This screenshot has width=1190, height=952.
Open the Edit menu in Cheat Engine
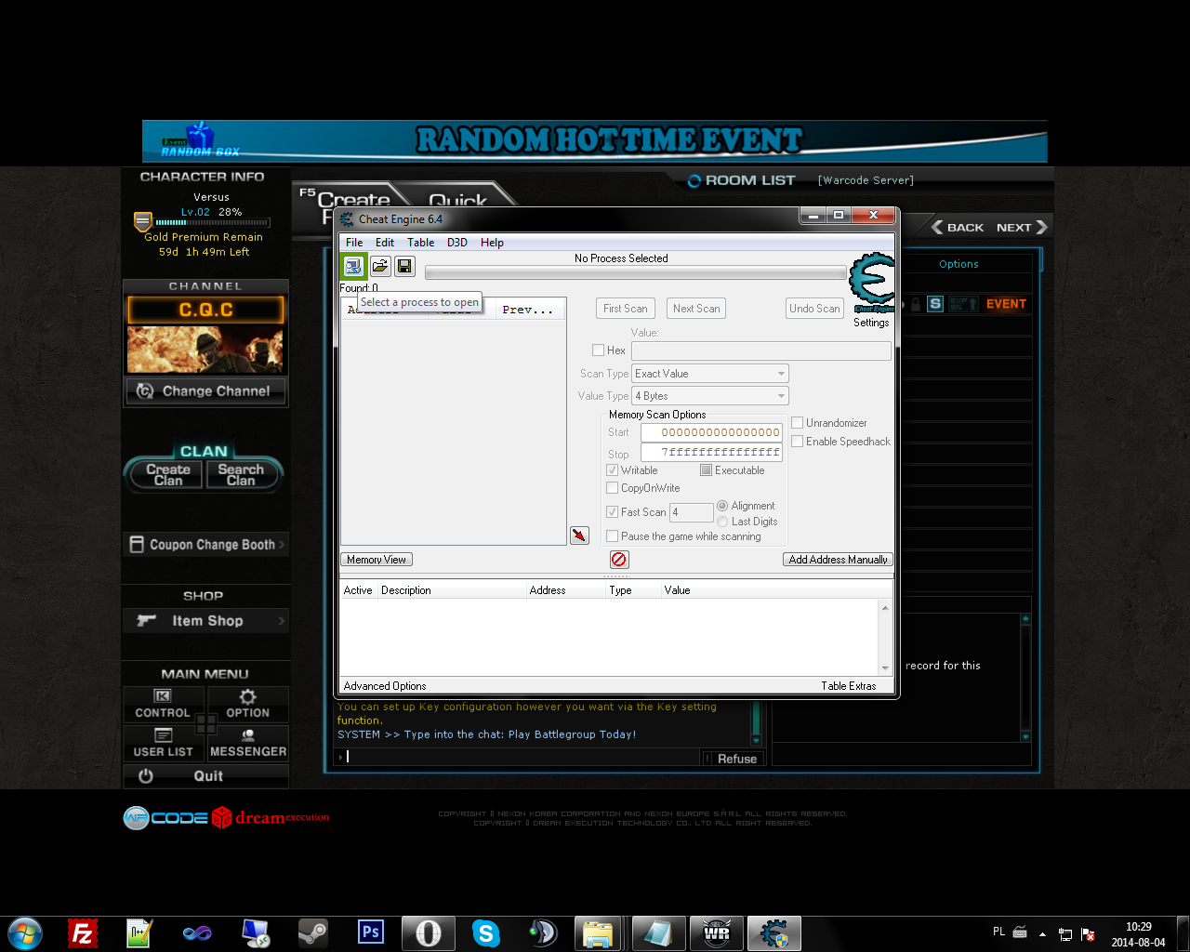(385, 243)
